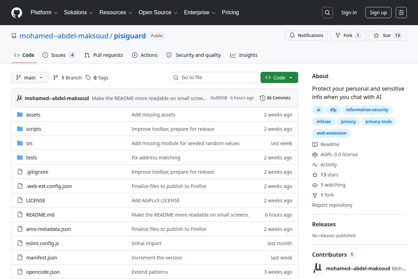Click the src folder icon

click(20, 143)
